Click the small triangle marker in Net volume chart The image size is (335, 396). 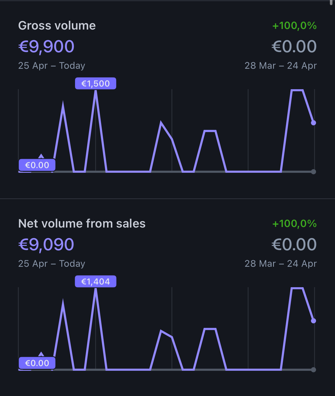(41, 354)
